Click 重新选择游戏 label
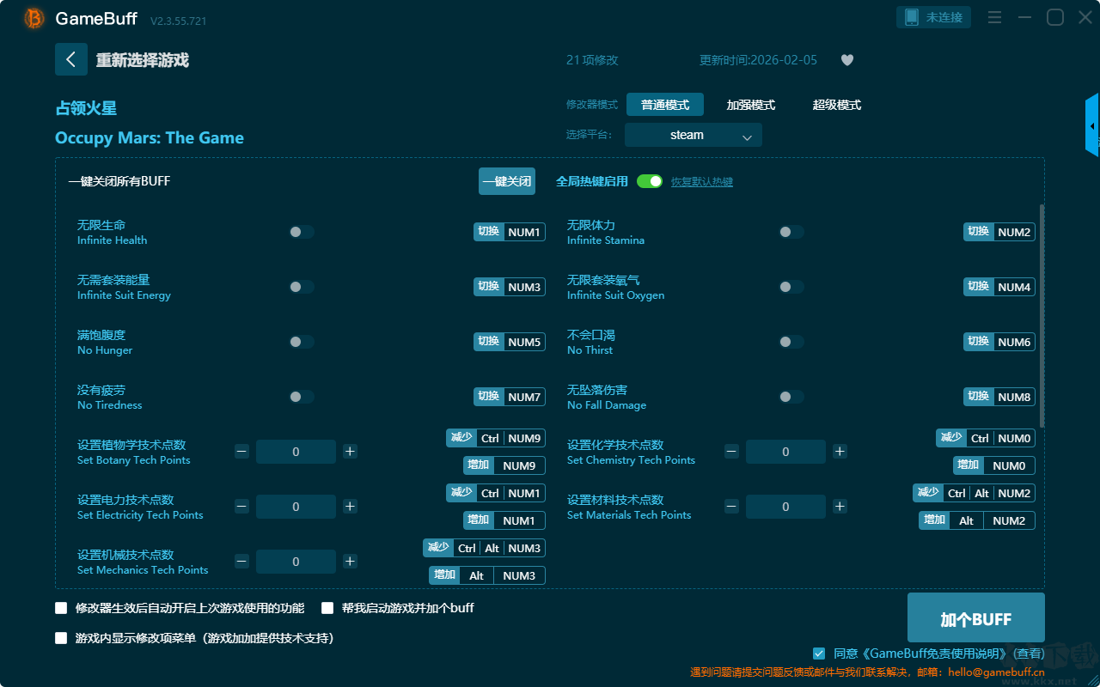The height and width of the screenshot is (687, 1100). coord(143,60)
